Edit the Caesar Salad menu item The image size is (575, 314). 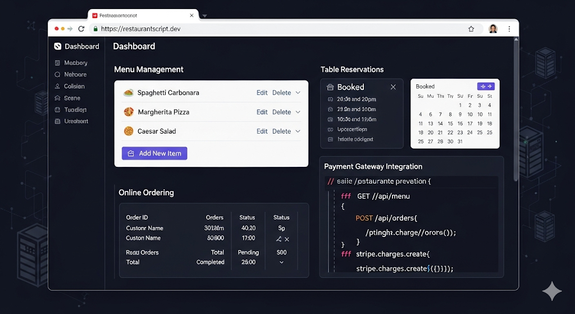[262, 131]
